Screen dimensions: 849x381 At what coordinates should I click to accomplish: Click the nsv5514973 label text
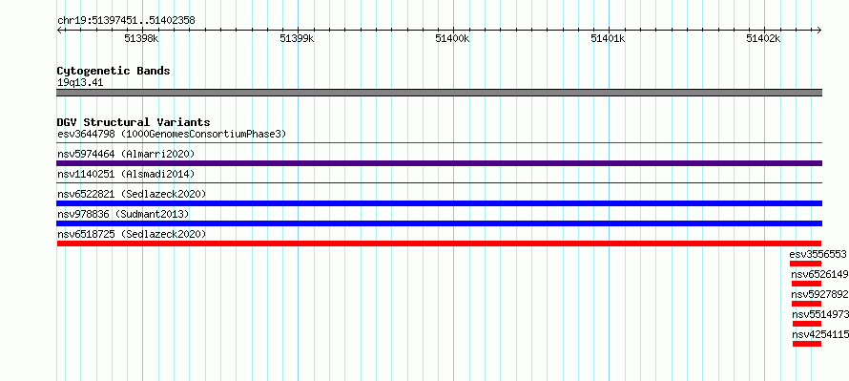820,314
